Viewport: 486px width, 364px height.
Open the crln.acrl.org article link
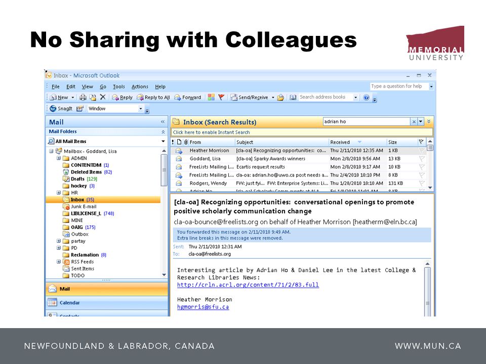coord(248,285)
